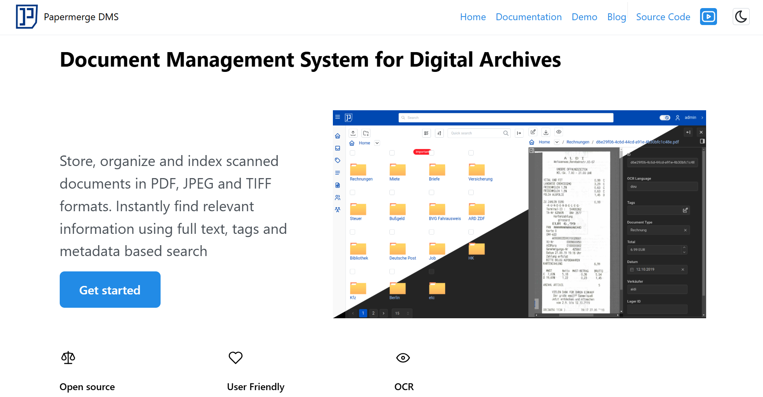Follow the Source Code link

[663, 17]
